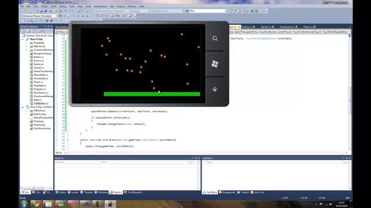The width and height of the screenshot is (371, 208).
Task: Click the green bar in the emulator game
Action: [152, 94]
